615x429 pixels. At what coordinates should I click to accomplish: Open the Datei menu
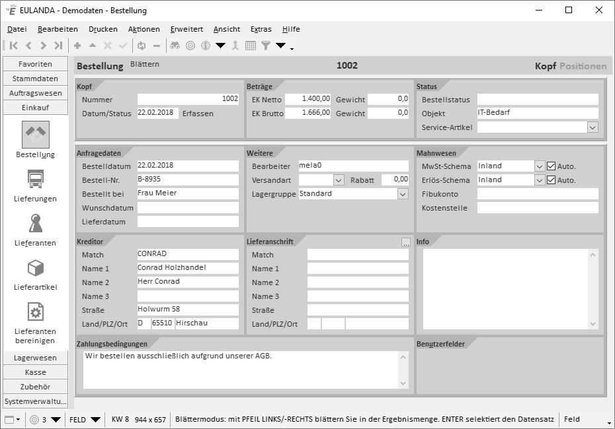pyautogui.click(x=17, y=29)
